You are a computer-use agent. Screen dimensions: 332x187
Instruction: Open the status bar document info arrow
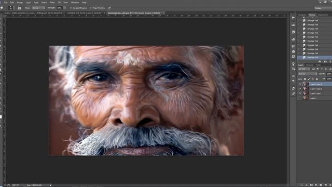(x=50, y=185)
